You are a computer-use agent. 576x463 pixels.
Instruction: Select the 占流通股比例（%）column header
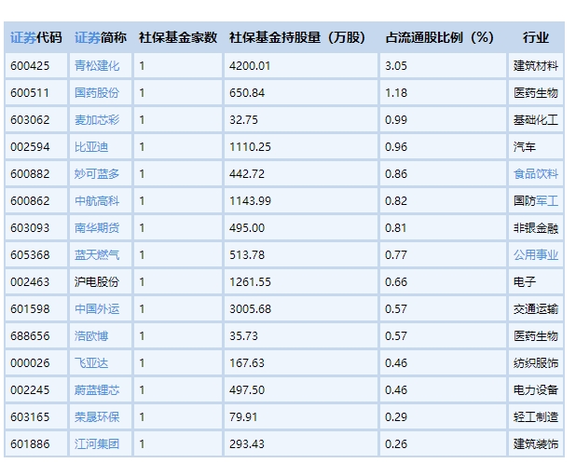click(x=440, y=37)
